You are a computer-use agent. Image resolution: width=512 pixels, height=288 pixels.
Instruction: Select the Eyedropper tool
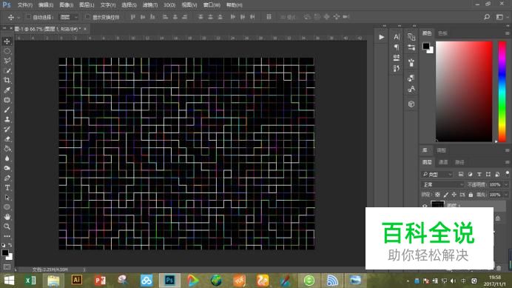pyautogui.click(x=7, y=90)
